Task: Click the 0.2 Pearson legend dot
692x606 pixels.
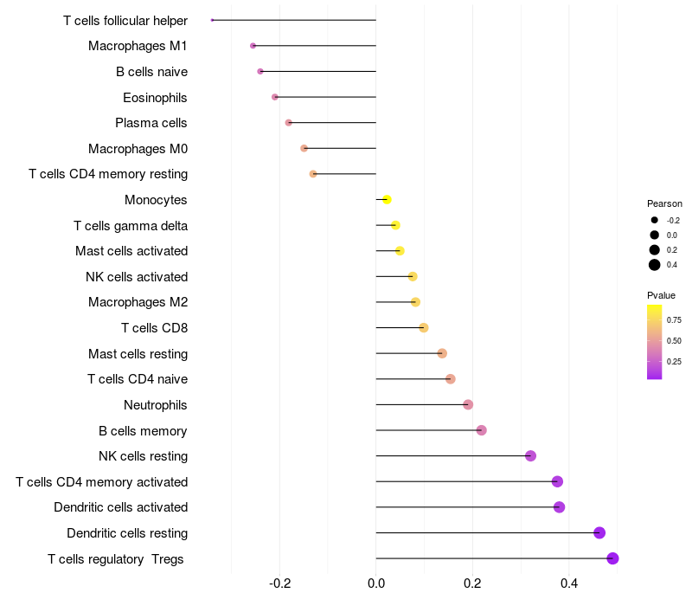Action: pos(654,250)
